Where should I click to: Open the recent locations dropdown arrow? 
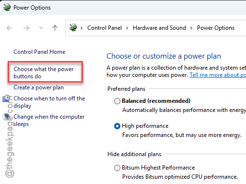click(x=41, y=28)
